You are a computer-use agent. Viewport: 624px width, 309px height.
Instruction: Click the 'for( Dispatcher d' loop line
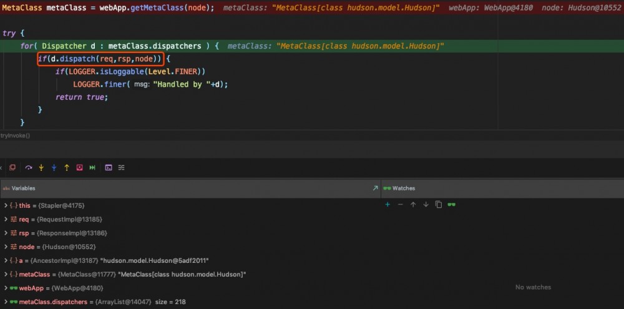pyautogui.click(x=119, y=46)
